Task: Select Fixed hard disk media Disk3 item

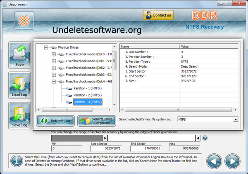Action: (x=89, y=75)
